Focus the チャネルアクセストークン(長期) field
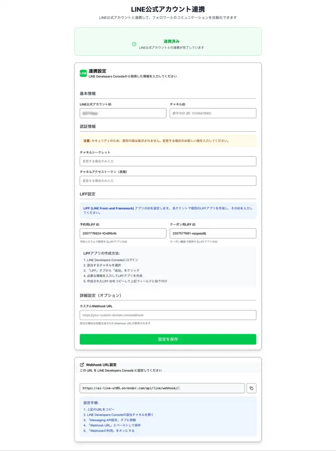 168,181
